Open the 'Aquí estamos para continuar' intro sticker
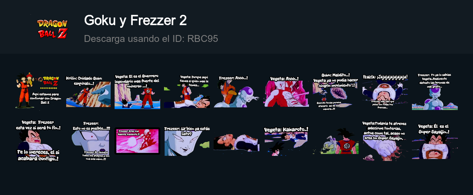This screenshot has width=473, height=195. (38, 91)
